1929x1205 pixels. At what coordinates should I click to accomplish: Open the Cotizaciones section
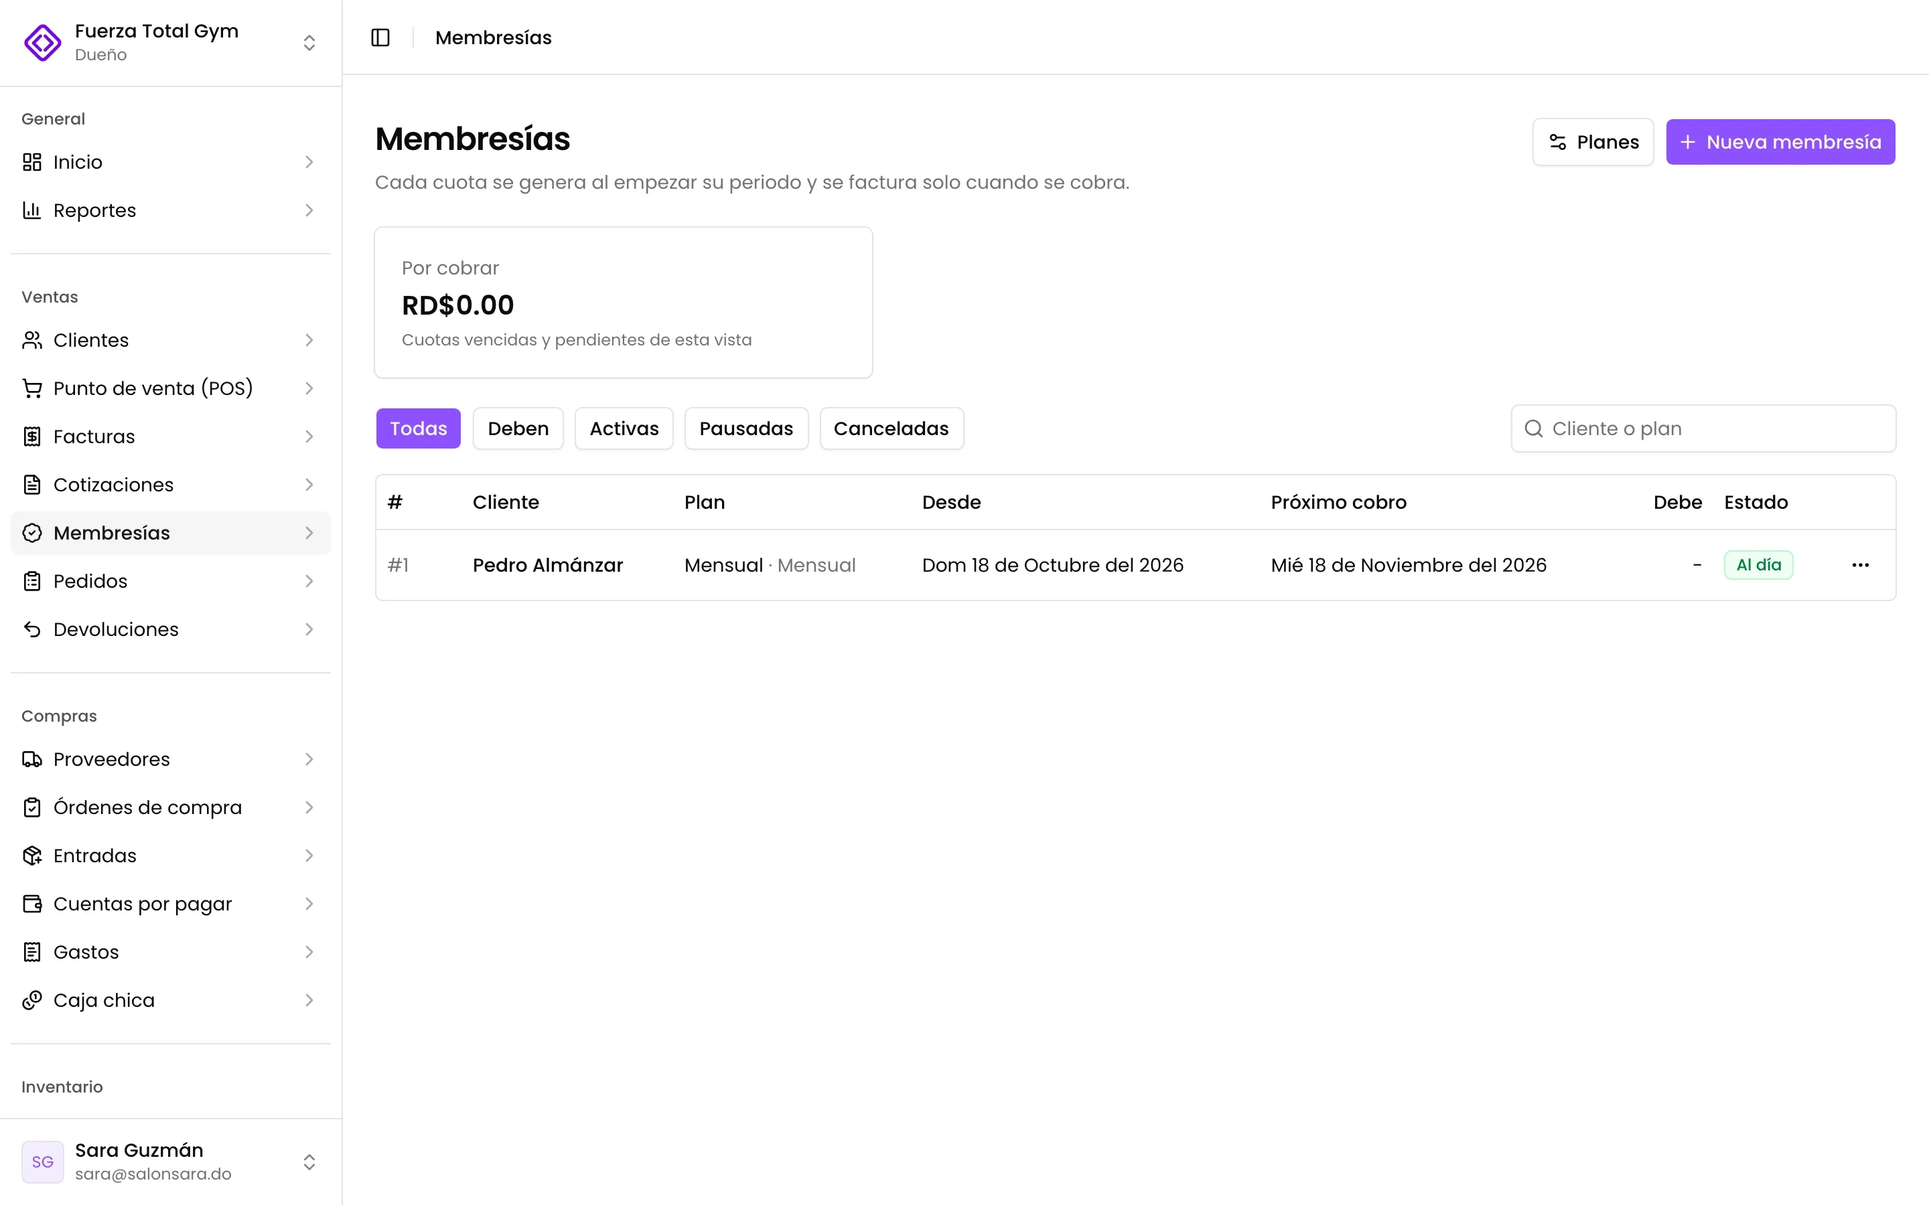(x=171, y=485)
